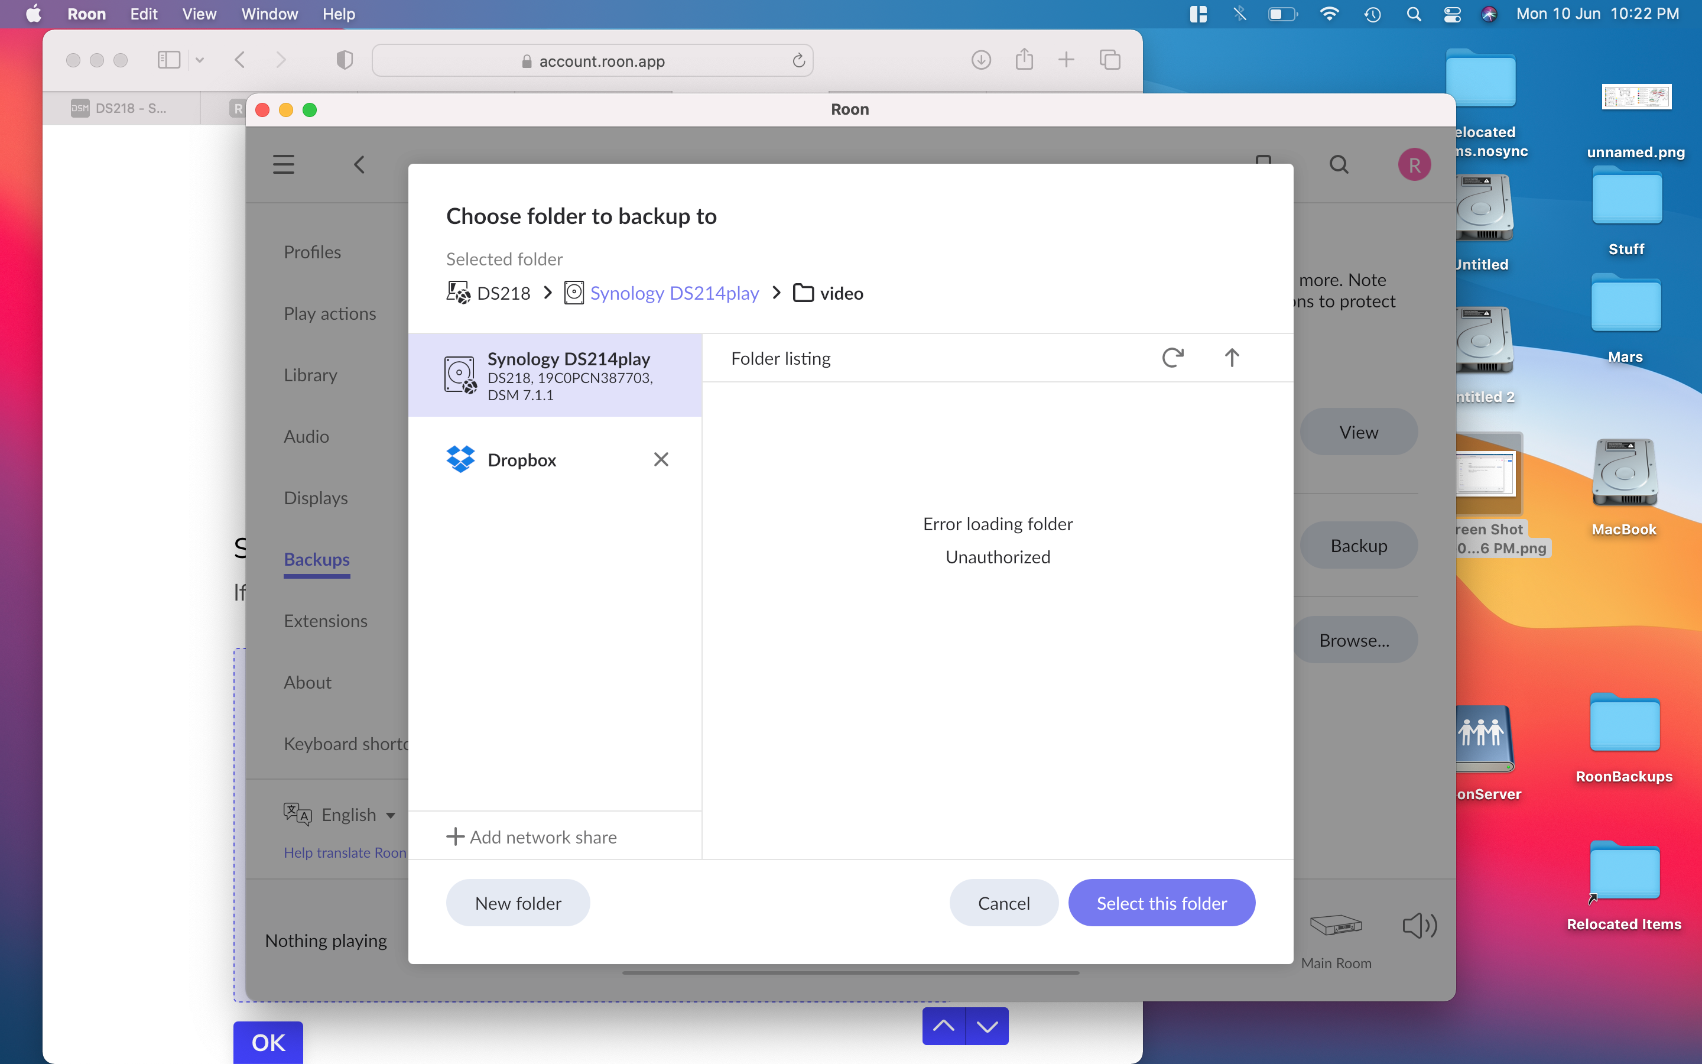Go back in Roon navigation
The width and height of the screenshot is (1702, 1064).
(359, 165)
